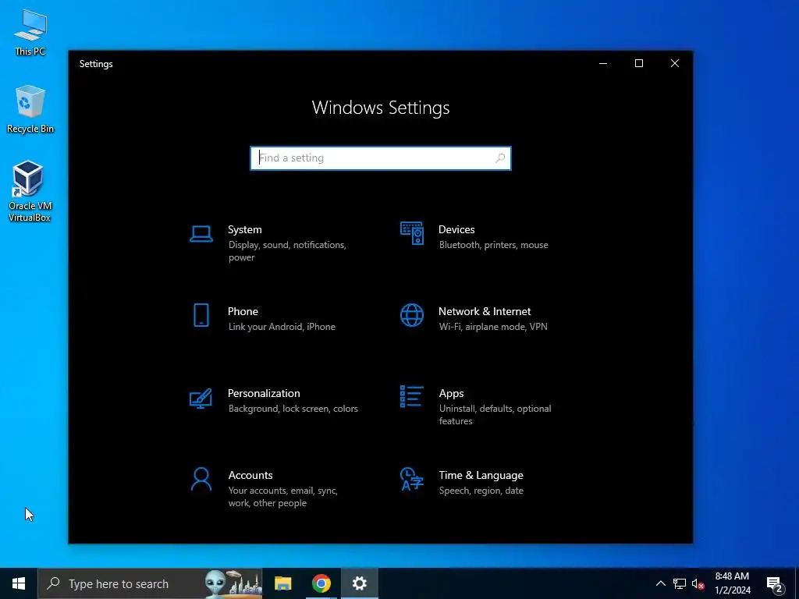Select Oracle VM VirtualBox desktop shortcut
This screenshot has width=799, height=599.
click(x=30, y=191)
